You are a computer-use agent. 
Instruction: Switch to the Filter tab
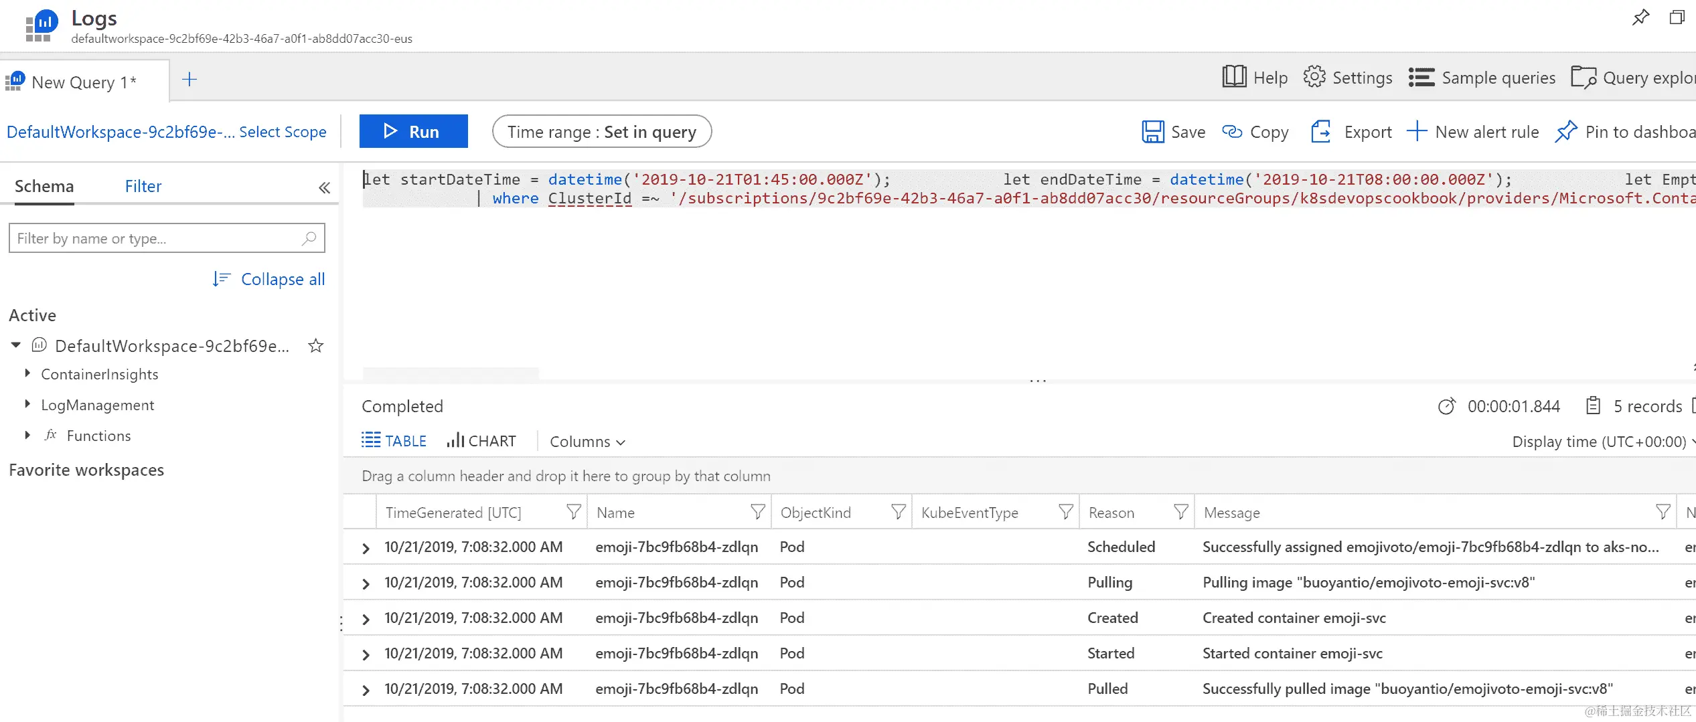point(143,186)
